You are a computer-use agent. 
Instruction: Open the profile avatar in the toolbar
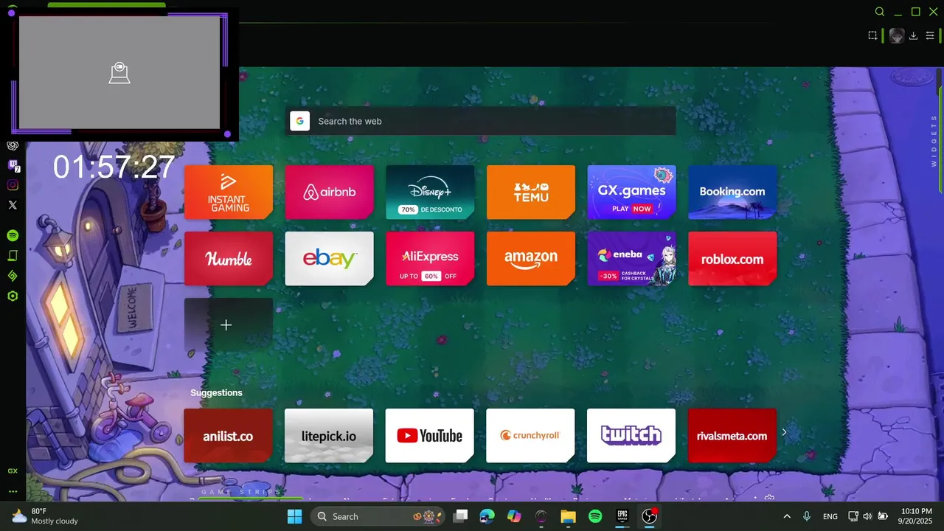897,35
